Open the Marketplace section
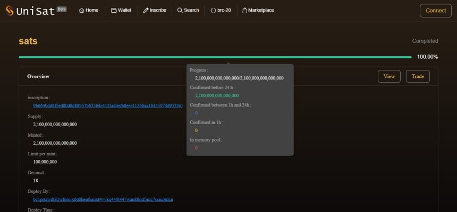 [x=258, y=10]
